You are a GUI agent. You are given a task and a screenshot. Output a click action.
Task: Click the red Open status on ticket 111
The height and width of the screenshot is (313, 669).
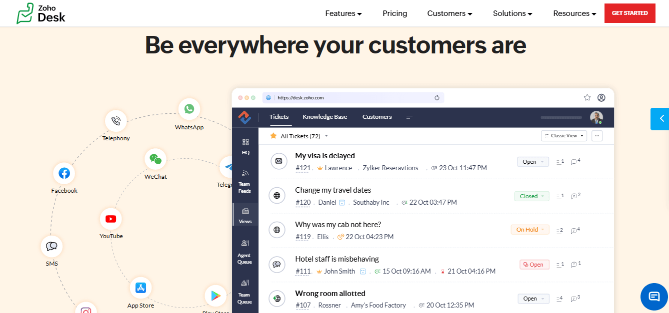click(x=534, y=265)
